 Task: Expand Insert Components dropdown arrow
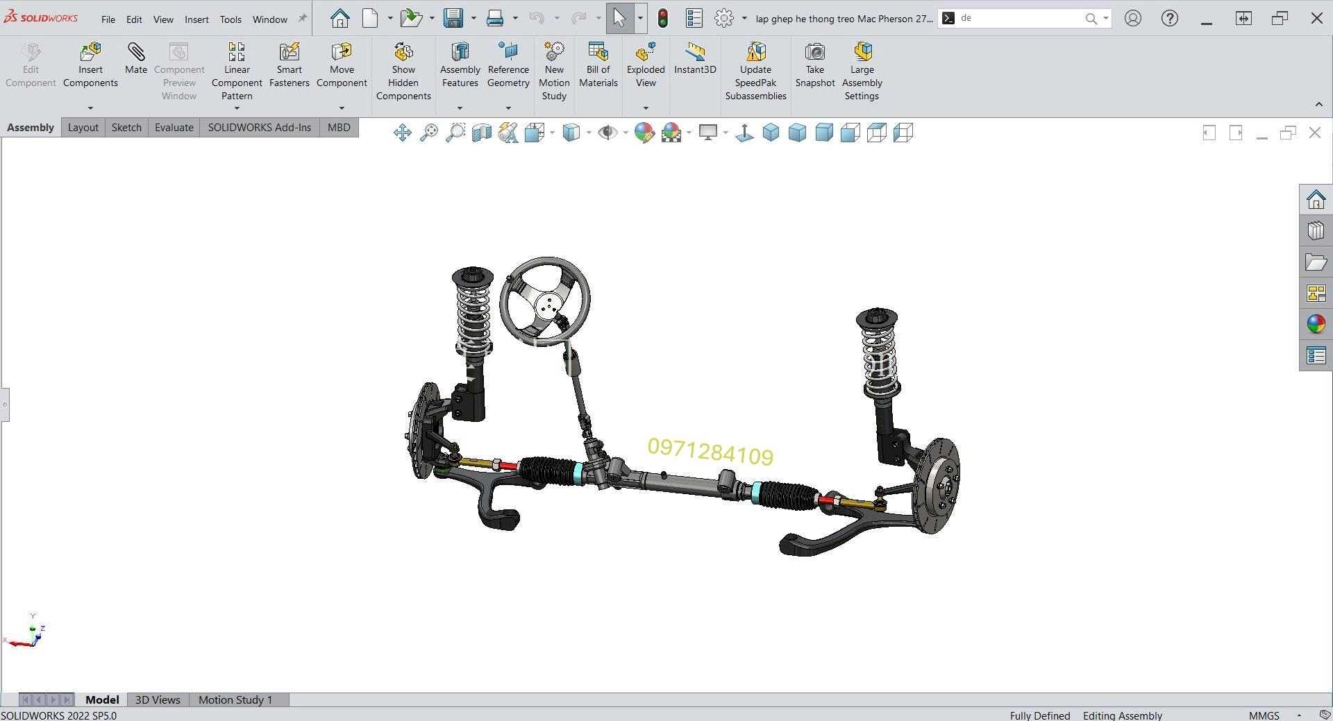(90, 108)
